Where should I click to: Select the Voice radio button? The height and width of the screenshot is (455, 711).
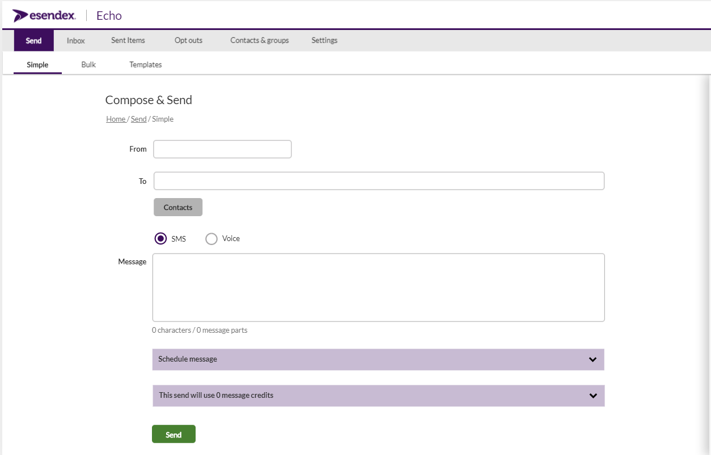[211, 239]
